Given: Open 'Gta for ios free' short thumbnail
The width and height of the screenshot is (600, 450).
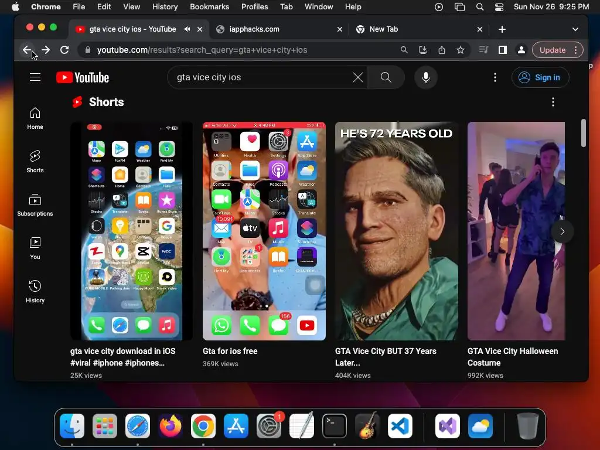Looking at the screenshot, I should click(x=264, y=231).
